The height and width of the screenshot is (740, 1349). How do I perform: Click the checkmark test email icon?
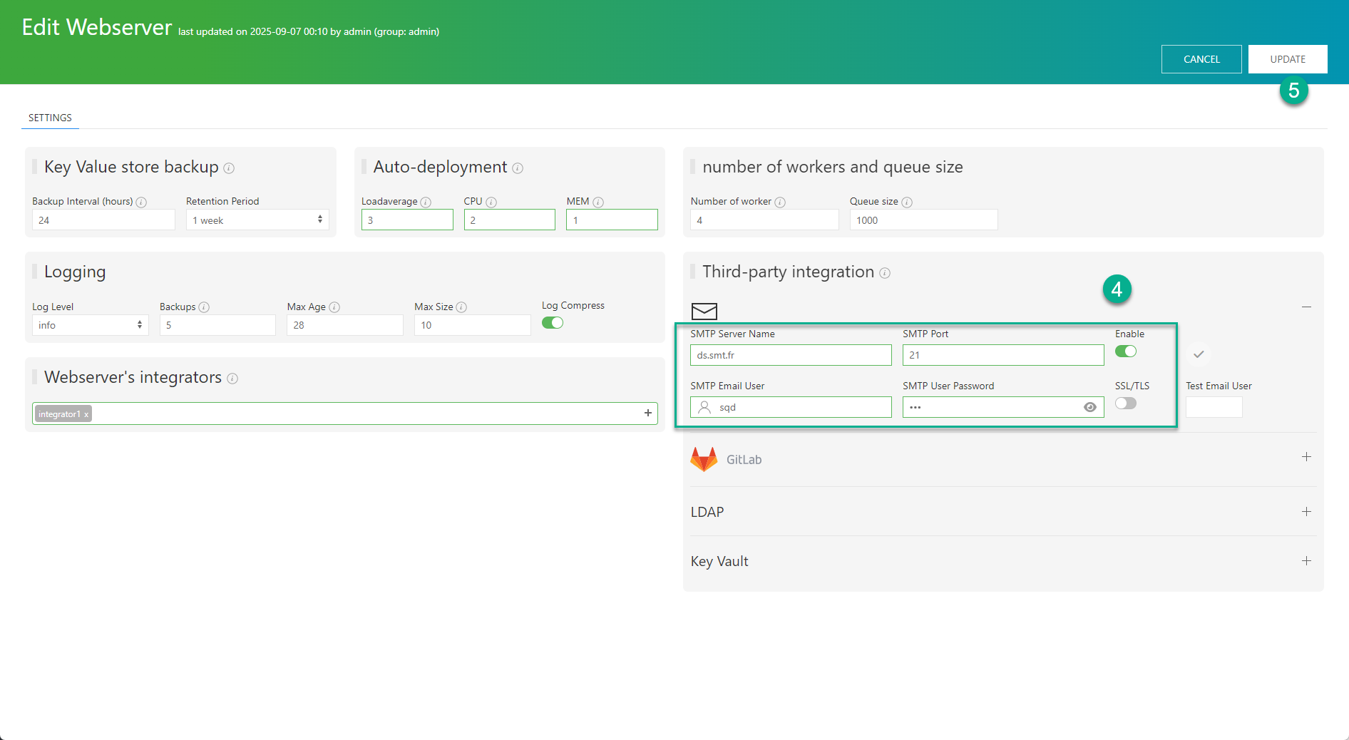1199,354
